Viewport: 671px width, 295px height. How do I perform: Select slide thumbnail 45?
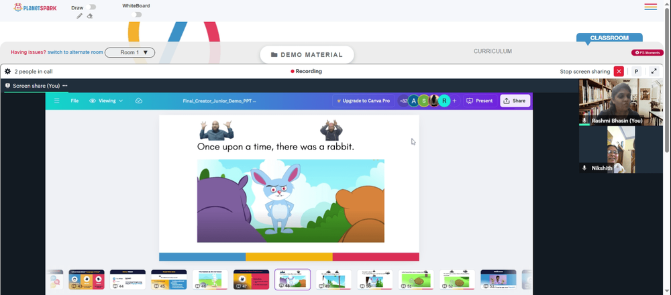pos(168,280)
